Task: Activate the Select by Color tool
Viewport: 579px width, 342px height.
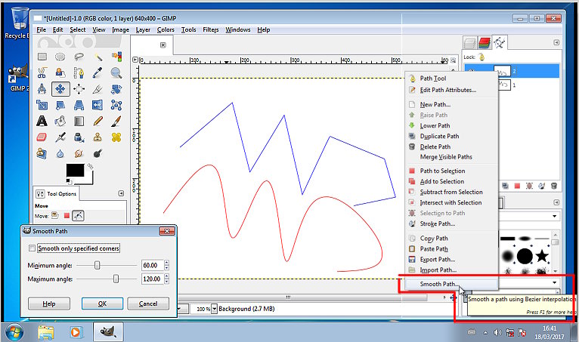Action: (116, 57)
